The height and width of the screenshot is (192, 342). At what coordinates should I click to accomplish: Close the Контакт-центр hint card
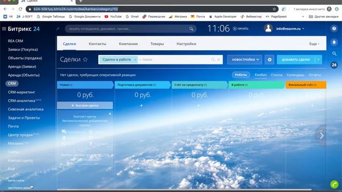coord(110,114)
